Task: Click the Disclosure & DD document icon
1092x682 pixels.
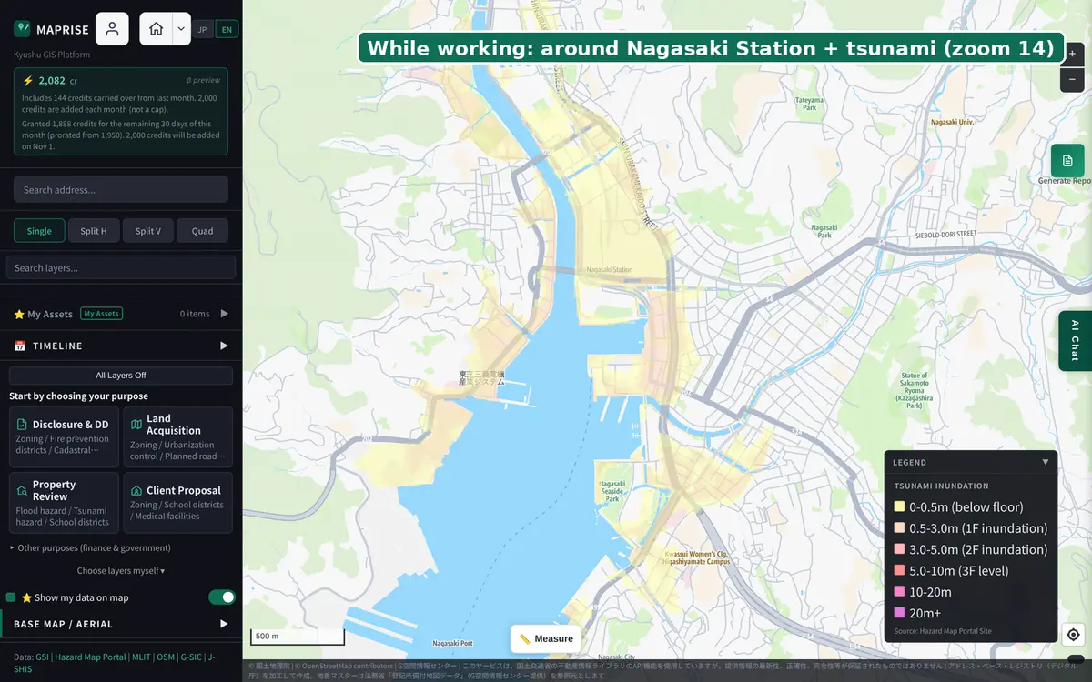Action: 23,425
